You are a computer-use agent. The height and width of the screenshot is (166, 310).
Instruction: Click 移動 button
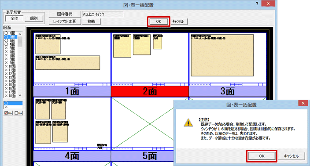tap(91, 22)
